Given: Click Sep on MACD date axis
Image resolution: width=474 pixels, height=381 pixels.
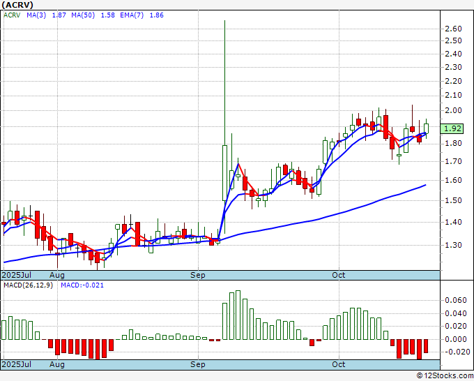Looking at the screenshot, I should (198, 364).
